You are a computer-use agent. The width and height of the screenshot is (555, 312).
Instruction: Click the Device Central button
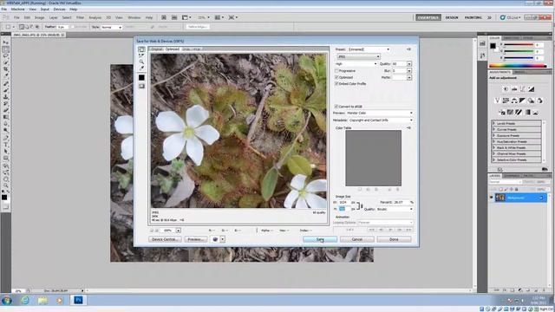[165, 239]
